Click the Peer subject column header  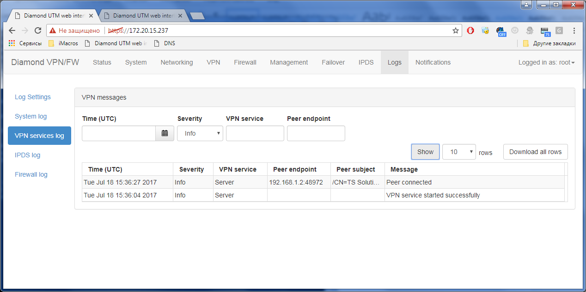pyautogui.click(x=358, y=169)
